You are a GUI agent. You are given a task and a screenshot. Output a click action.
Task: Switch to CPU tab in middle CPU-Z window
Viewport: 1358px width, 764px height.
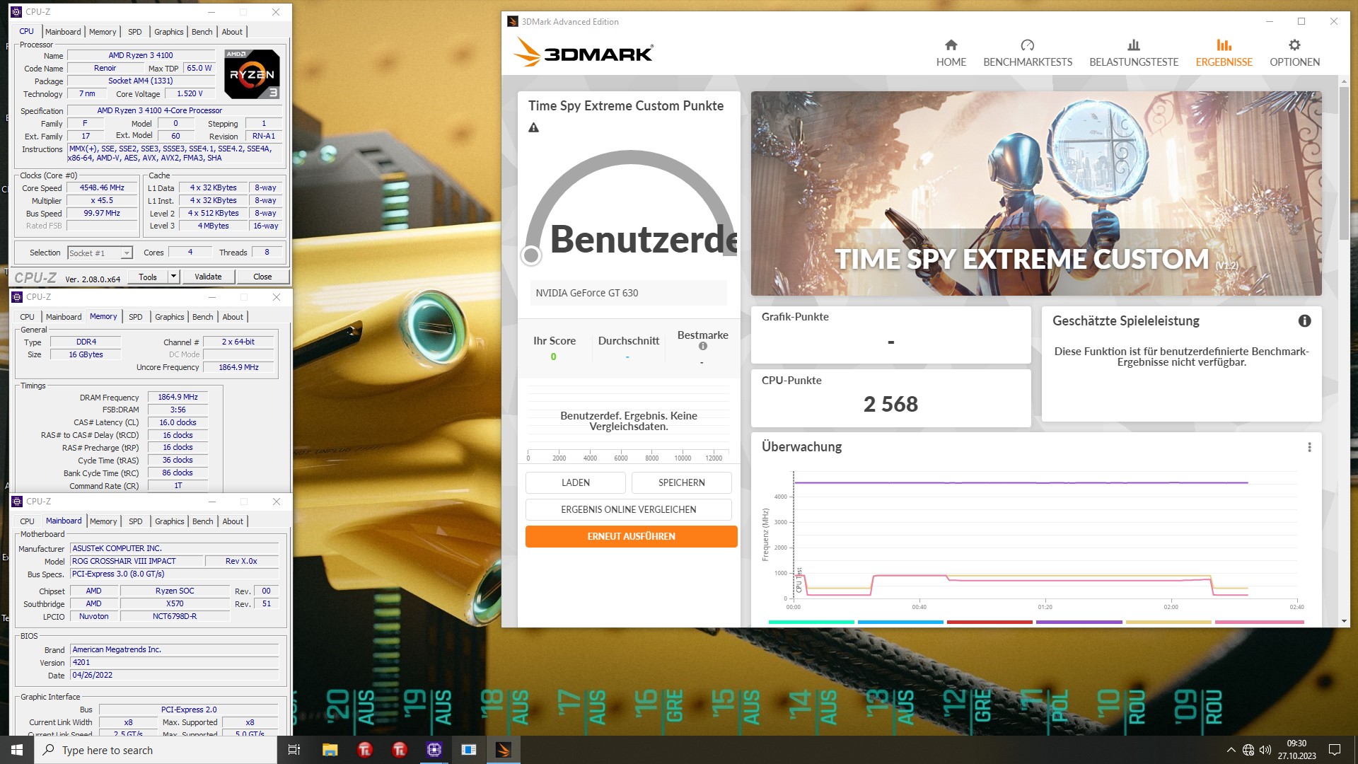pyautogui.click(x=27, y=317)
